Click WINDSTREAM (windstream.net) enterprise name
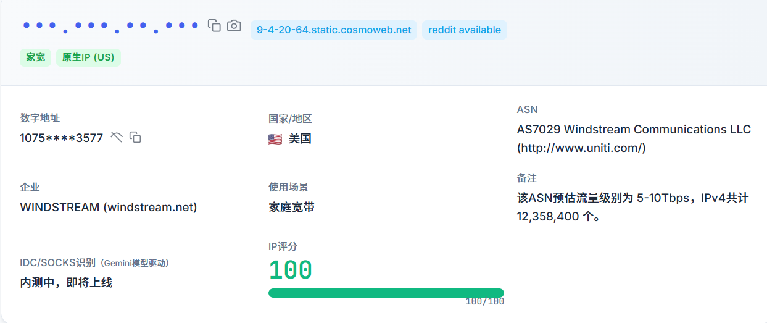Screen dimensions: 767x323 tap(109, 208)
